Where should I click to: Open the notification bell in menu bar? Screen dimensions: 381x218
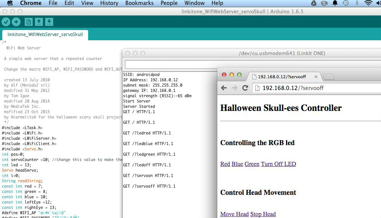(x=335, y=3)
